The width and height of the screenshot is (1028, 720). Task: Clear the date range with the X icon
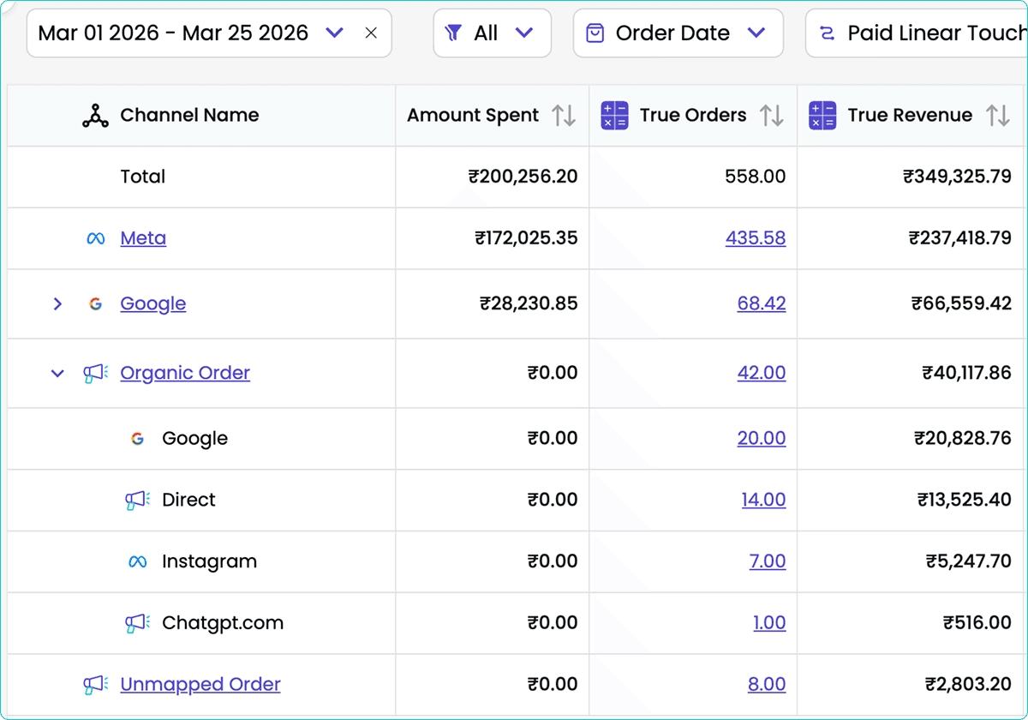pyautogui.click(x=371, y=33)
